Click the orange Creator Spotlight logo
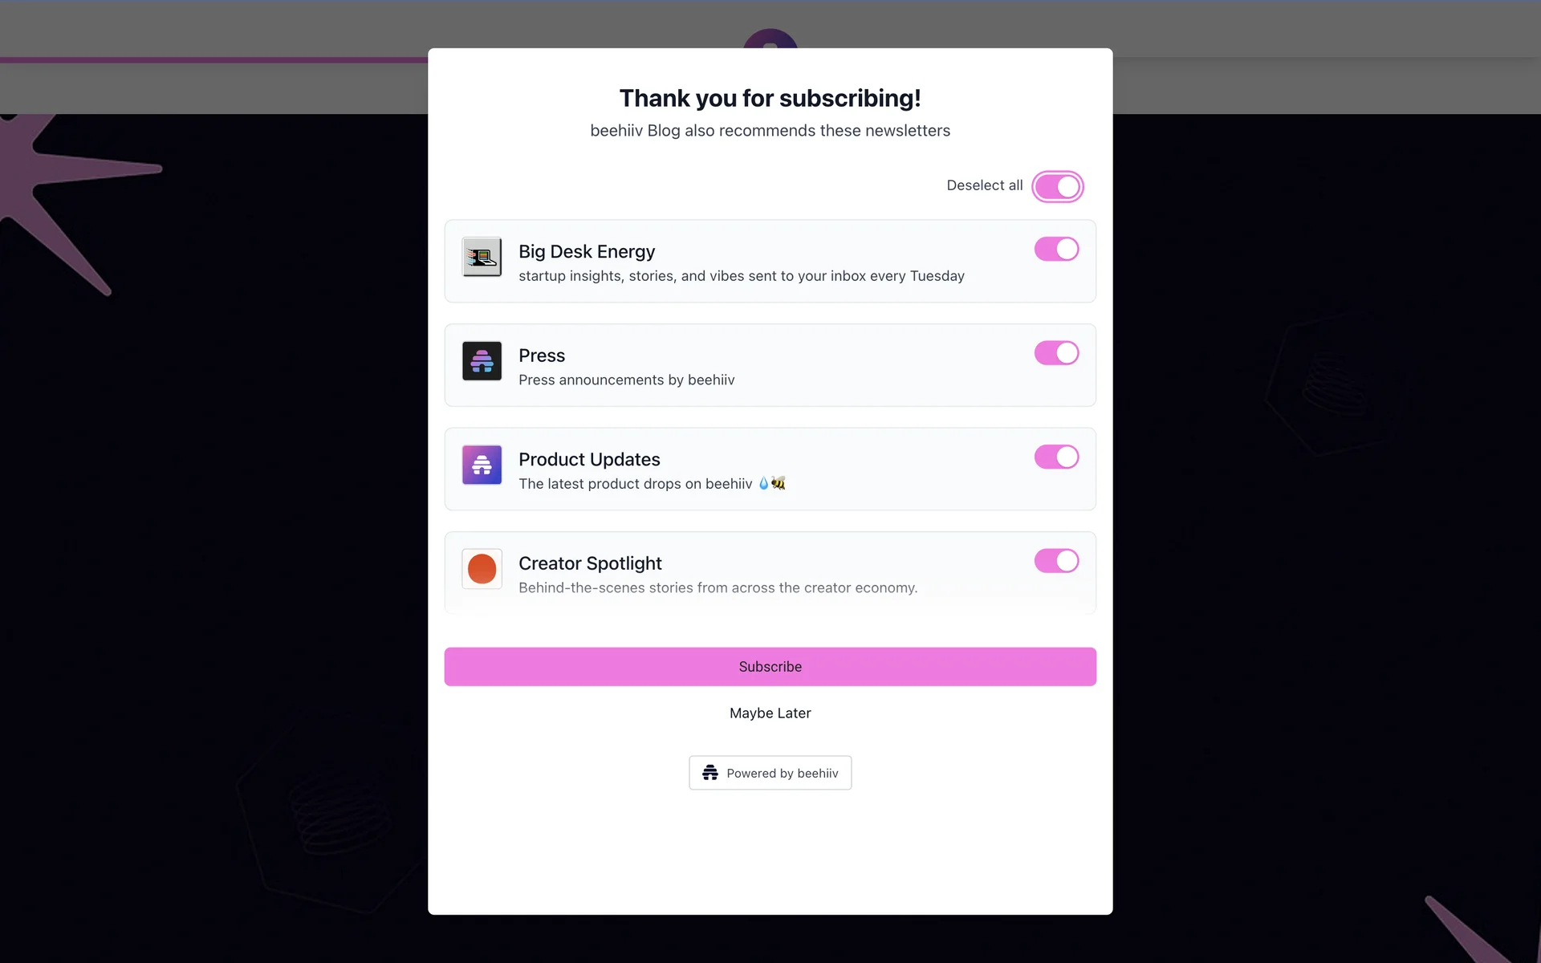Screen dimensions: 1541x963 482,569
